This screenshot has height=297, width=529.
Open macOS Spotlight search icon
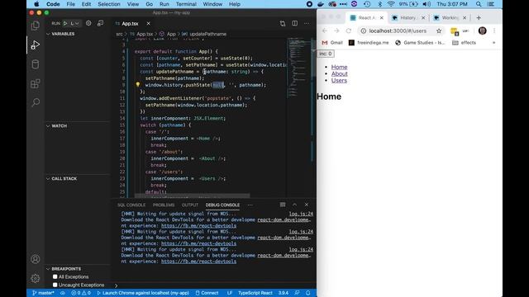[x=479, y=4]
